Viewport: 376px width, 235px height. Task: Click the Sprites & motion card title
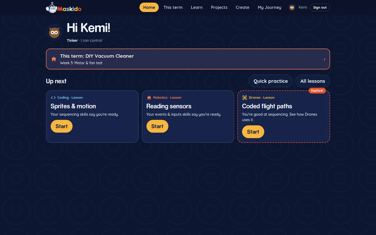coord(73,106)
